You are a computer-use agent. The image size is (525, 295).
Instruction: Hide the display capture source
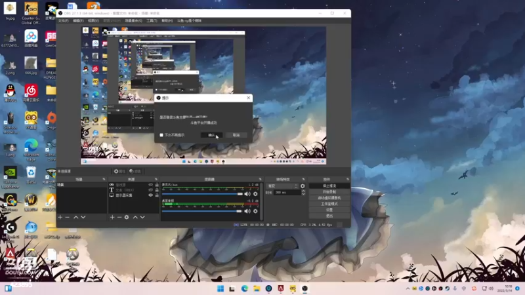(150, 195)
